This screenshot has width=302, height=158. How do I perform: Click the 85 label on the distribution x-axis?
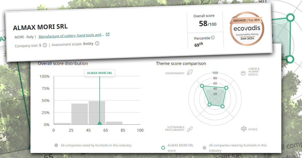[x=123, y=130]
